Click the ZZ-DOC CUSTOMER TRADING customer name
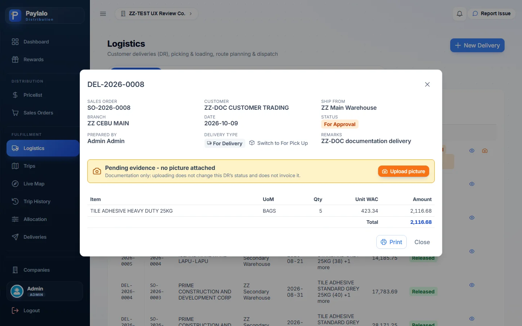Screen dimensions: 522x326 (246, 108)
